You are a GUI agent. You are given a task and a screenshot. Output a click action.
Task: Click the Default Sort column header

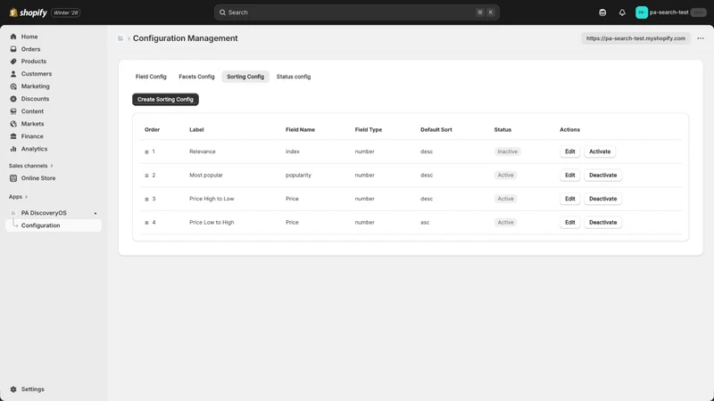(436, 129)
